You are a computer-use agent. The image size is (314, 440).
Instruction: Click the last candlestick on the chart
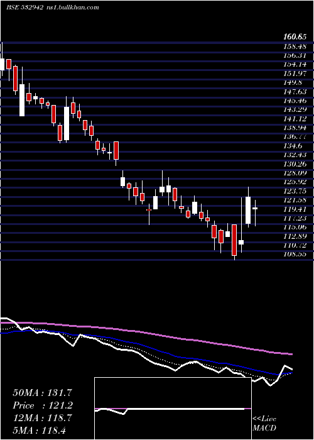255,212
